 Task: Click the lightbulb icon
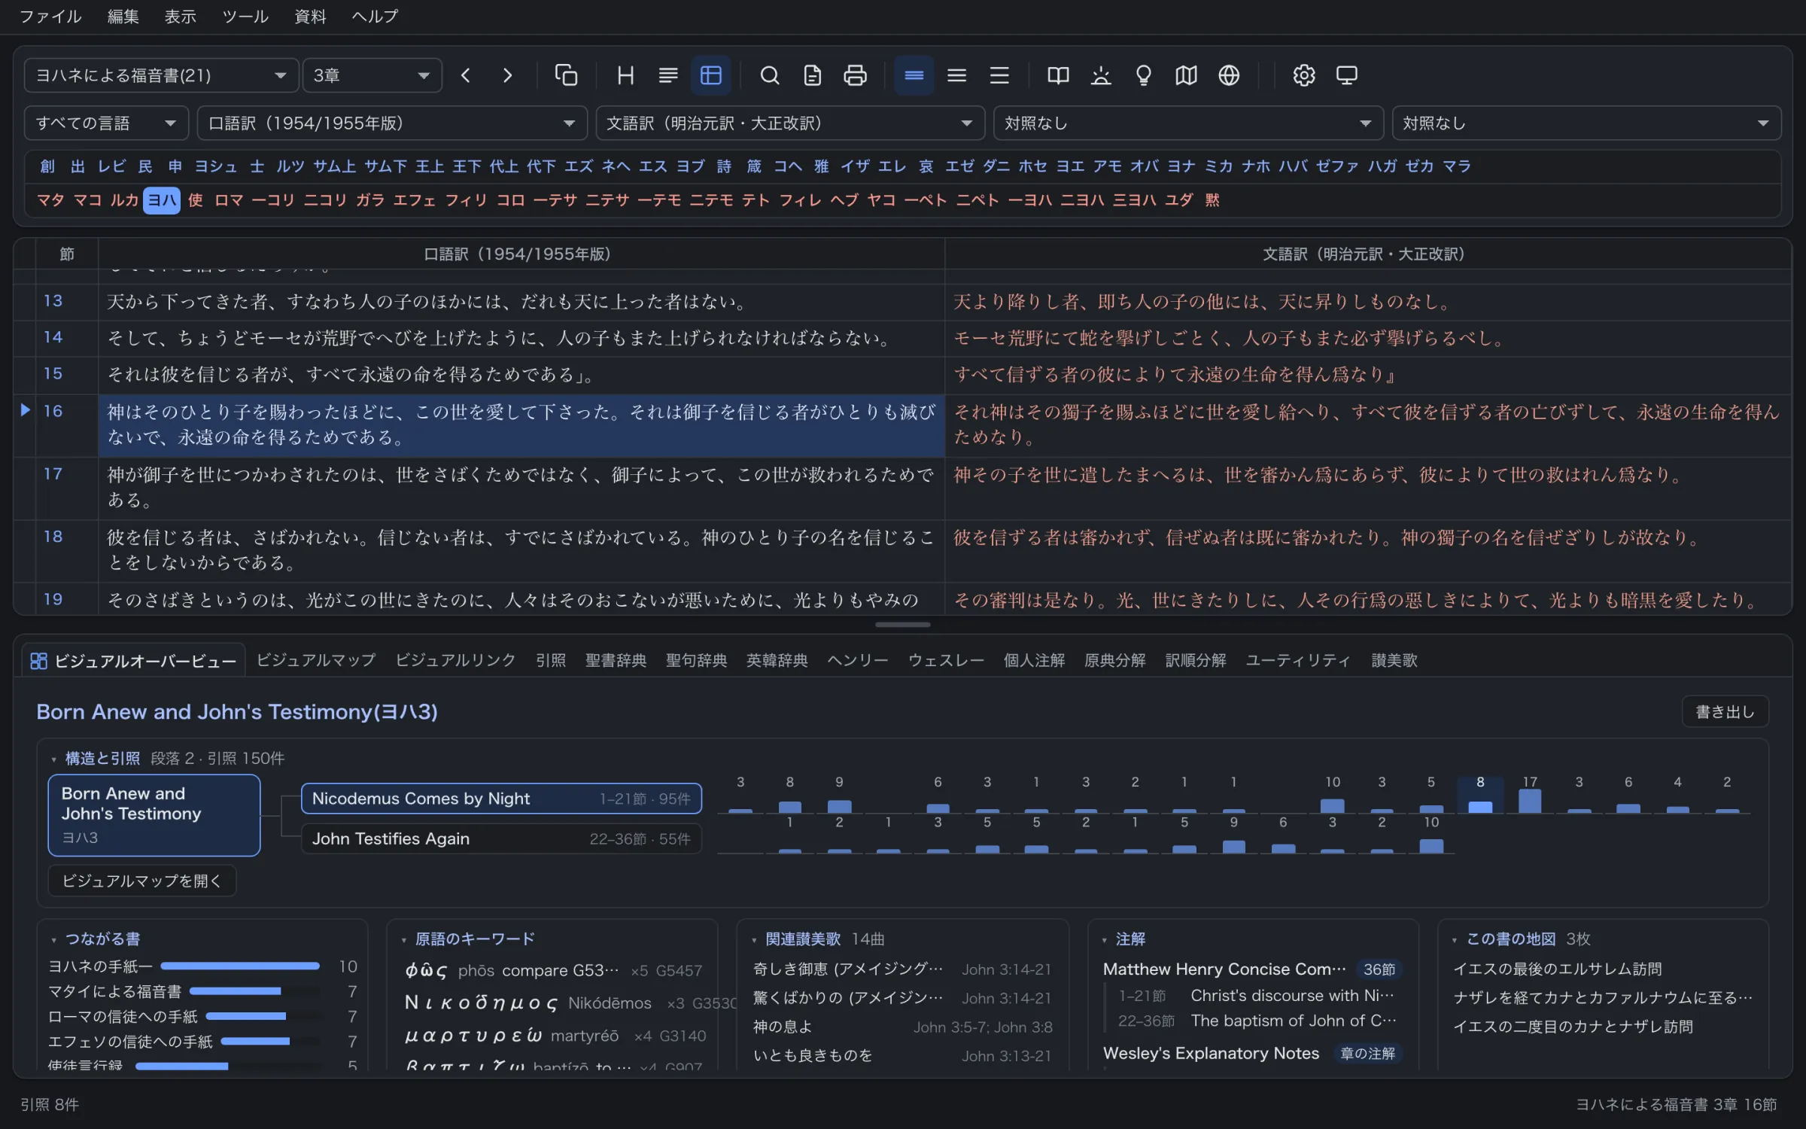click(1143, 75)
